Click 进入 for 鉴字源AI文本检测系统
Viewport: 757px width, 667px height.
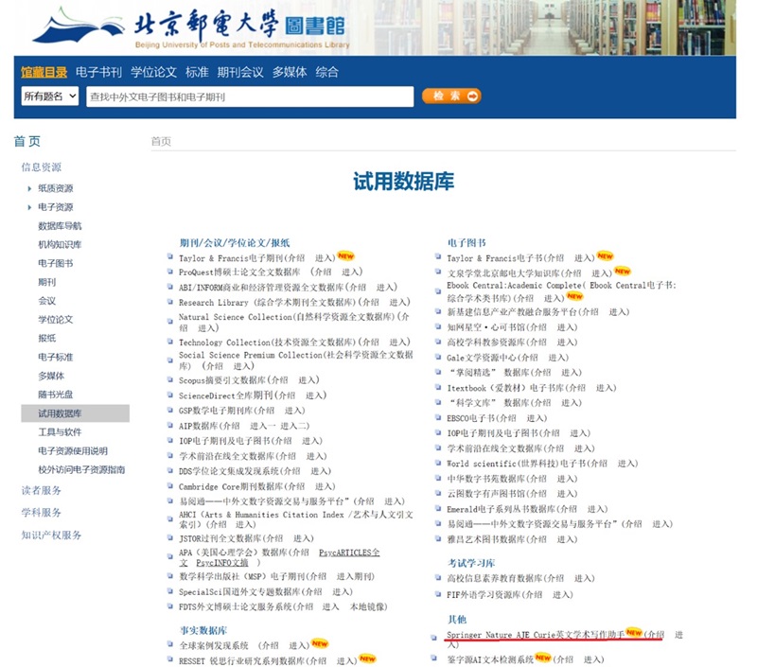click(592, 659)
